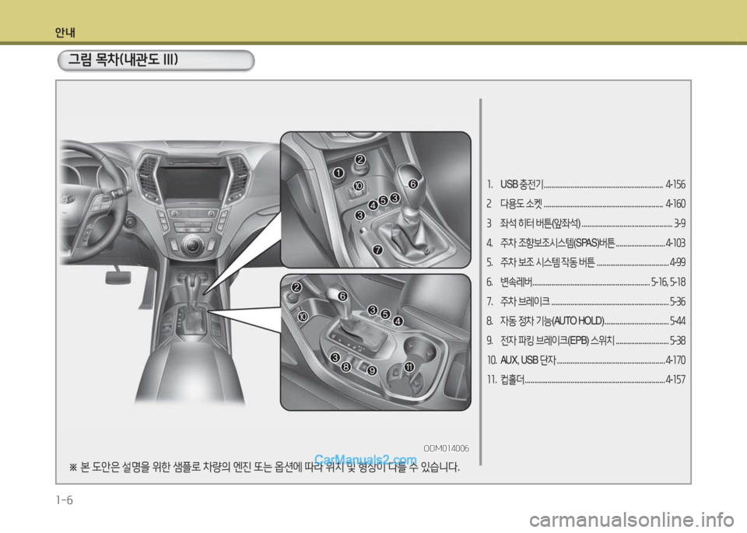Click the '9. 전자 파킹 브레이크(EPB) 스위치' entry
The width and height of the screenshot is (747, 533).
pos(586,341)
